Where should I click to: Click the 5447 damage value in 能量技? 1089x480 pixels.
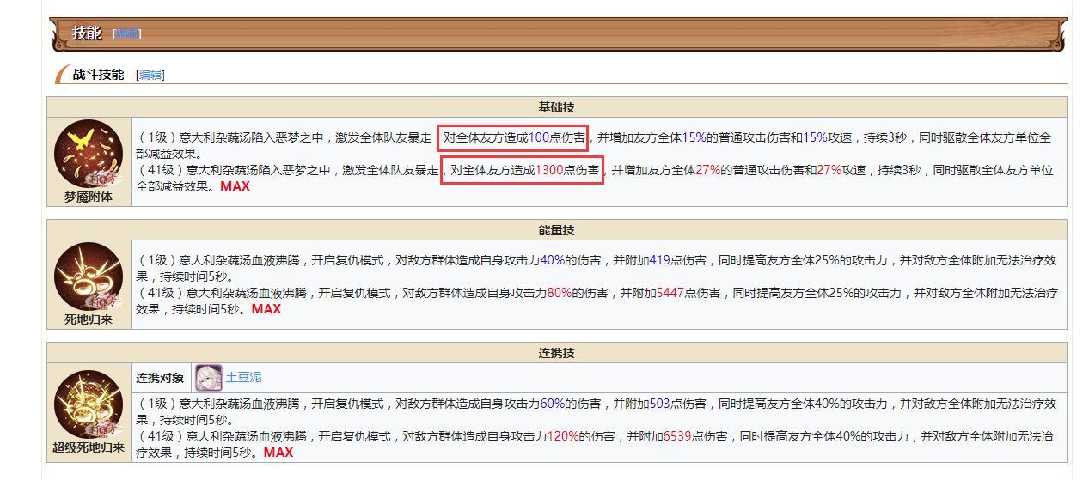670,293
